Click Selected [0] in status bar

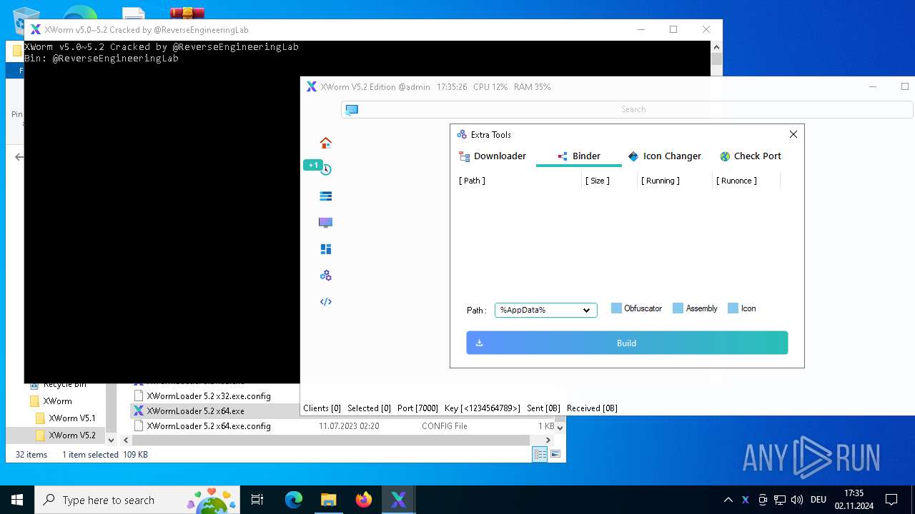coord(369,408)
